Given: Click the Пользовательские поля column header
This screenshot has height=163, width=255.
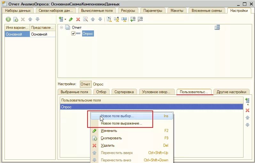Looking at the screenshot, I should tap(151, 100).
